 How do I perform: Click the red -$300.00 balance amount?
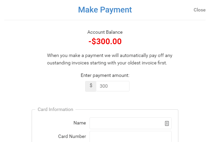105,41
